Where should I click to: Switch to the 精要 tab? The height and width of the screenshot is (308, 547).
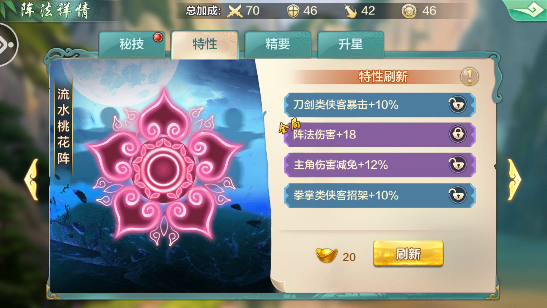pos(278,45)
